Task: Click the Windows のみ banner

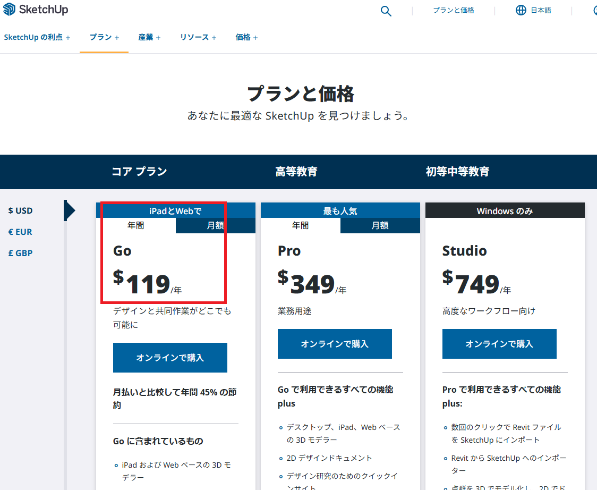Action: tap(505, 210)
